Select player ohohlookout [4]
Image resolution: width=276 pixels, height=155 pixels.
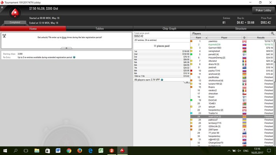coord(232,81)
